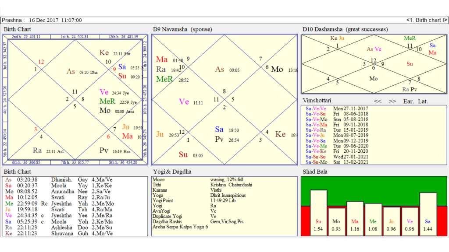Click MeR 22:59 Jye in the Birth Chart
The height and width of the screenshot is (252, 449).
click(x=118, y=101)
